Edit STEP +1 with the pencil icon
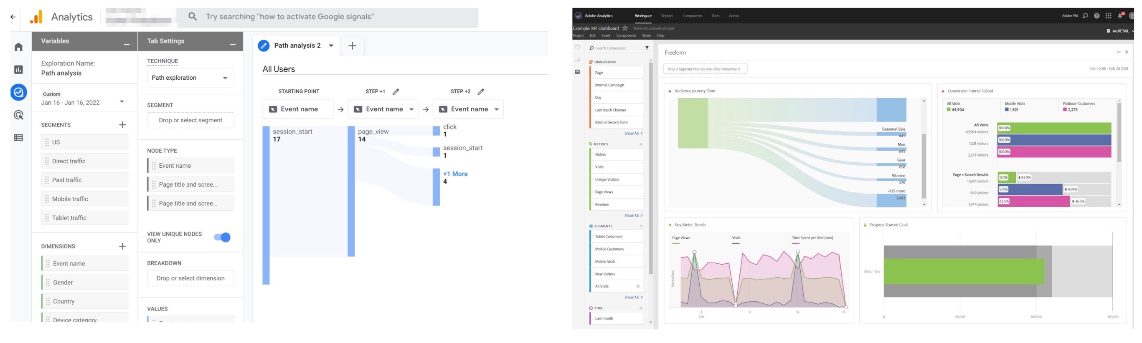 click(396, 92)
